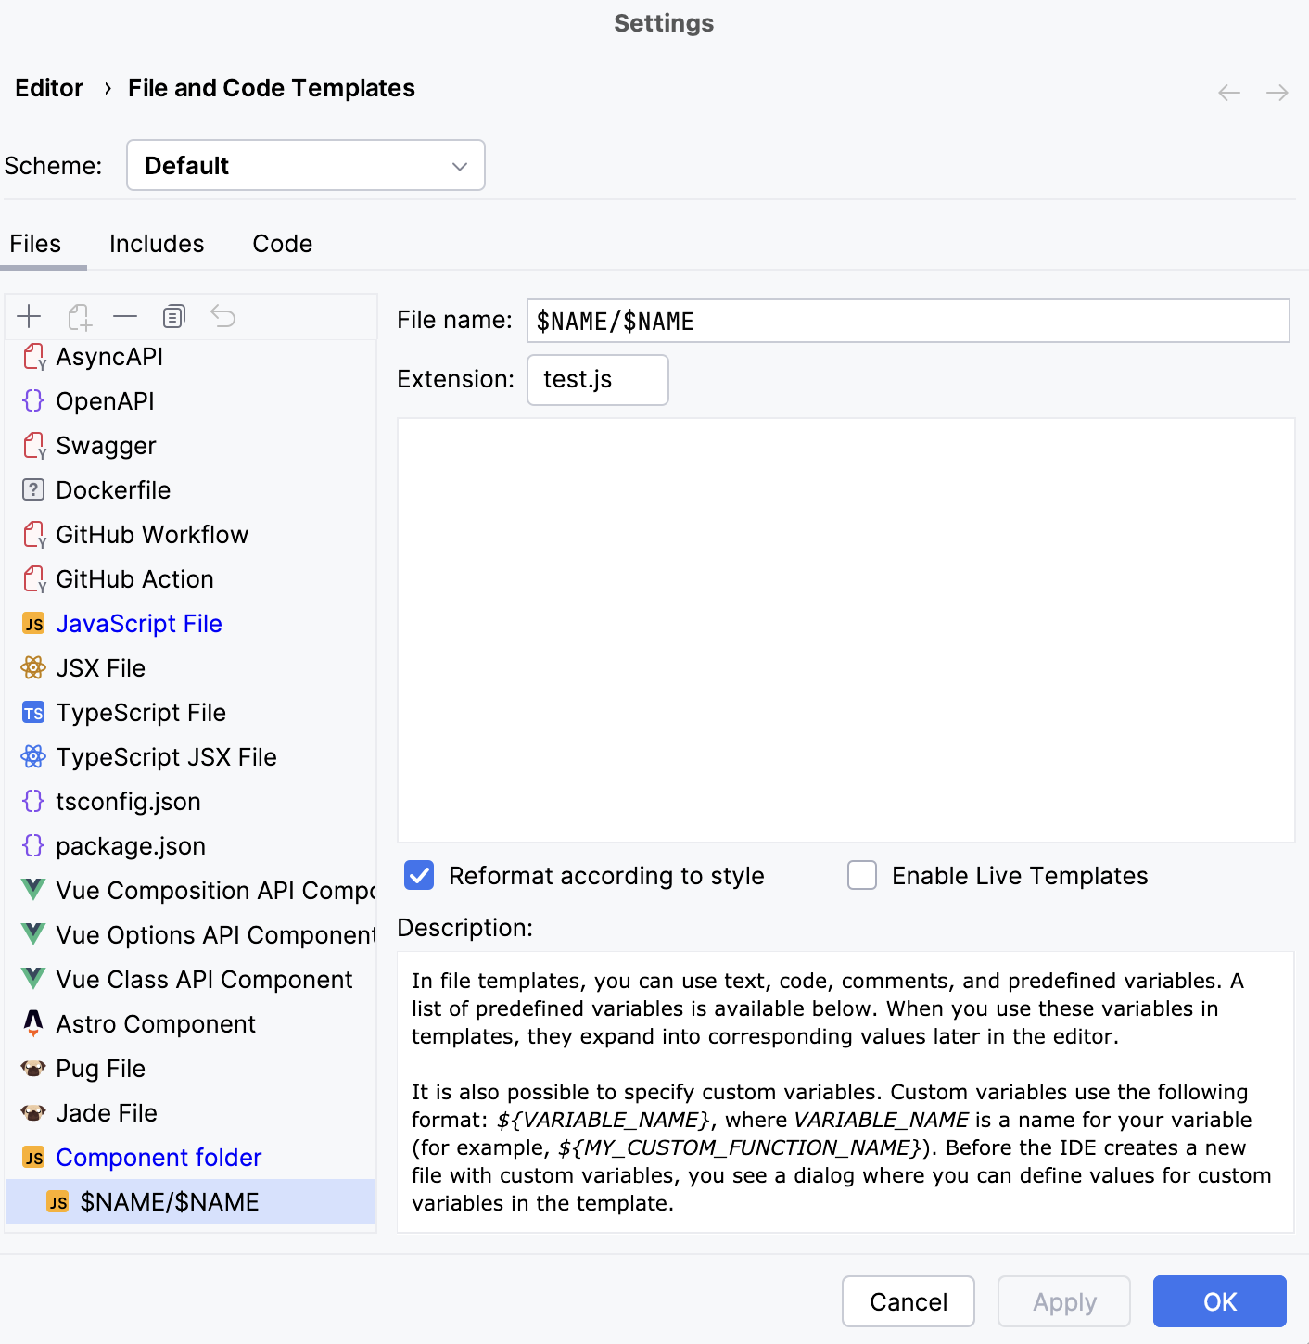Open the Scheme dropdown
This screenshot has height=1344, width=1309.
click(305, 165)
